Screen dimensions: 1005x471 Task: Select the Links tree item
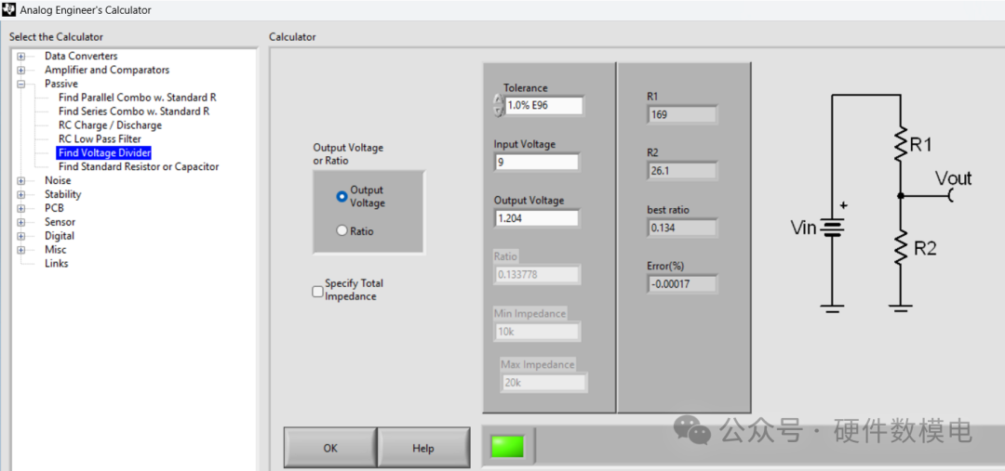pos(57,263)
